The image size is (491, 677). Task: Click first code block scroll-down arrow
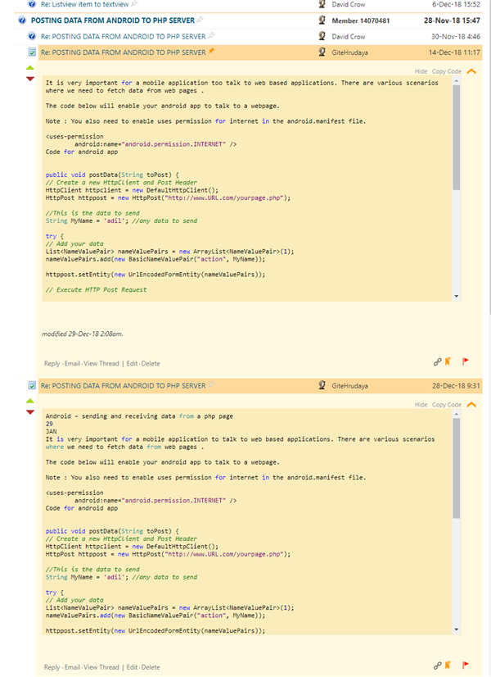click(x=457, y=296)
